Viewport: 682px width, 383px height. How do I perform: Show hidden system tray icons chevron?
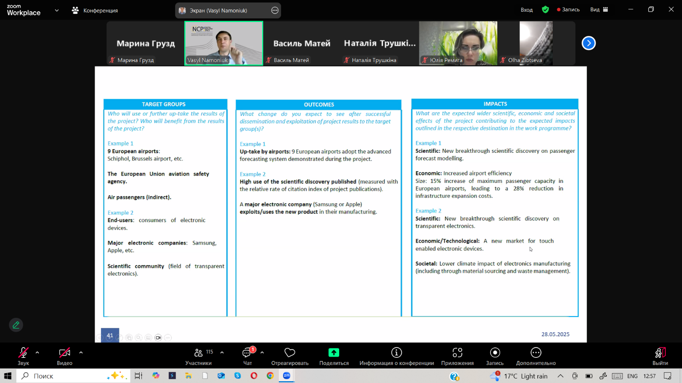click(560, 376)
